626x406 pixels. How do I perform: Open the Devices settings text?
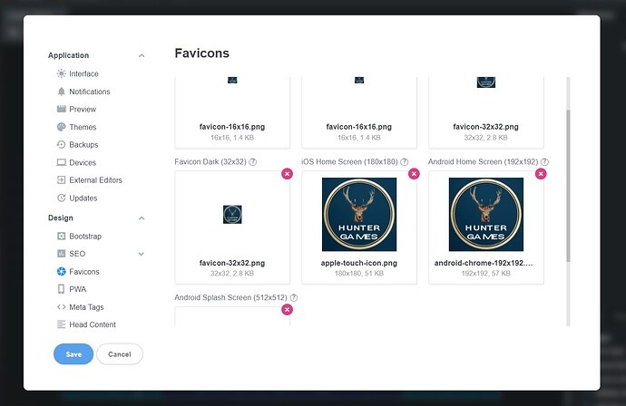point(83,163)
